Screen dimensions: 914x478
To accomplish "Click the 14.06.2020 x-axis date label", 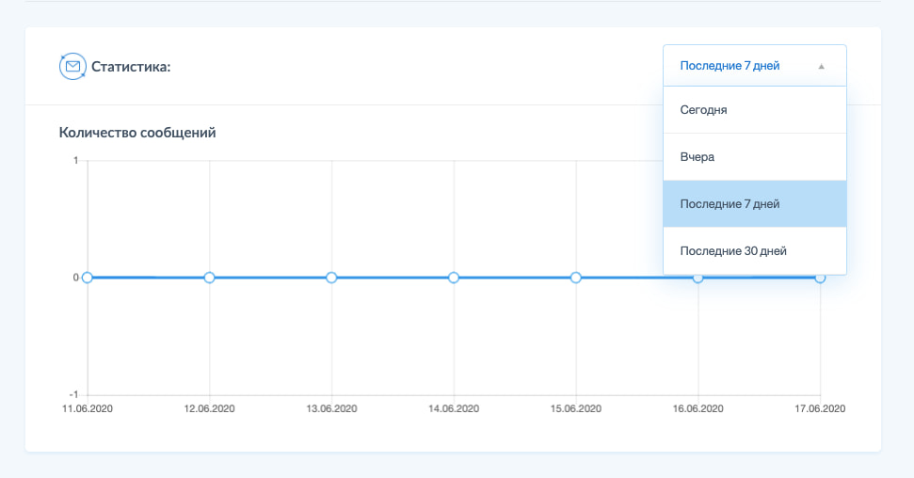I will click(x=454, y=408).
